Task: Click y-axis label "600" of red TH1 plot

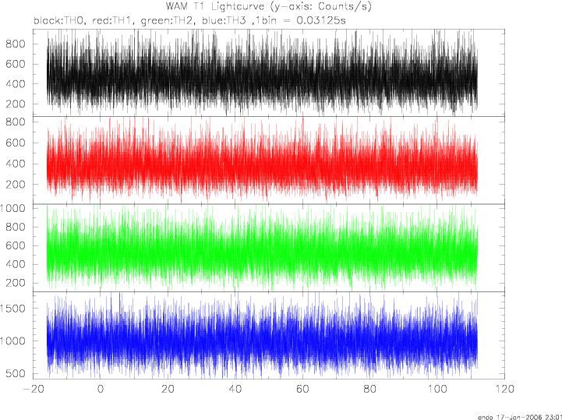Action: (x=16, y=143)
